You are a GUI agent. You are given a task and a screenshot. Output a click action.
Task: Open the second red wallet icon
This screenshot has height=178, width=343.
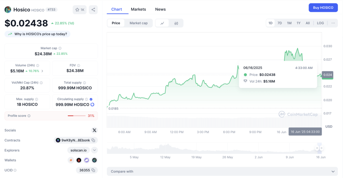click(79, 160)
